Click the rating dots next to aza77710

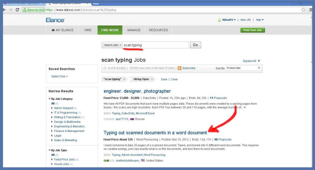[109, 119]
